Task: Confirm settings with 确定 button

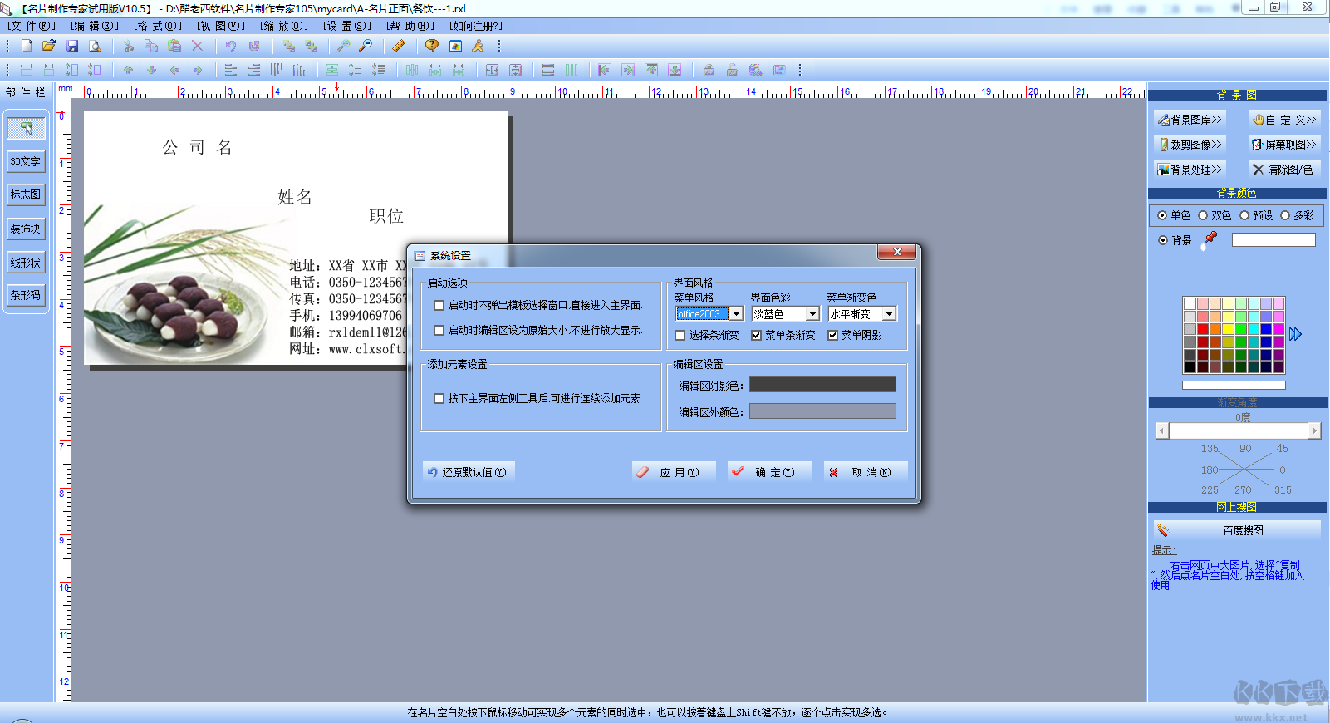Action: tap(769, 472)
